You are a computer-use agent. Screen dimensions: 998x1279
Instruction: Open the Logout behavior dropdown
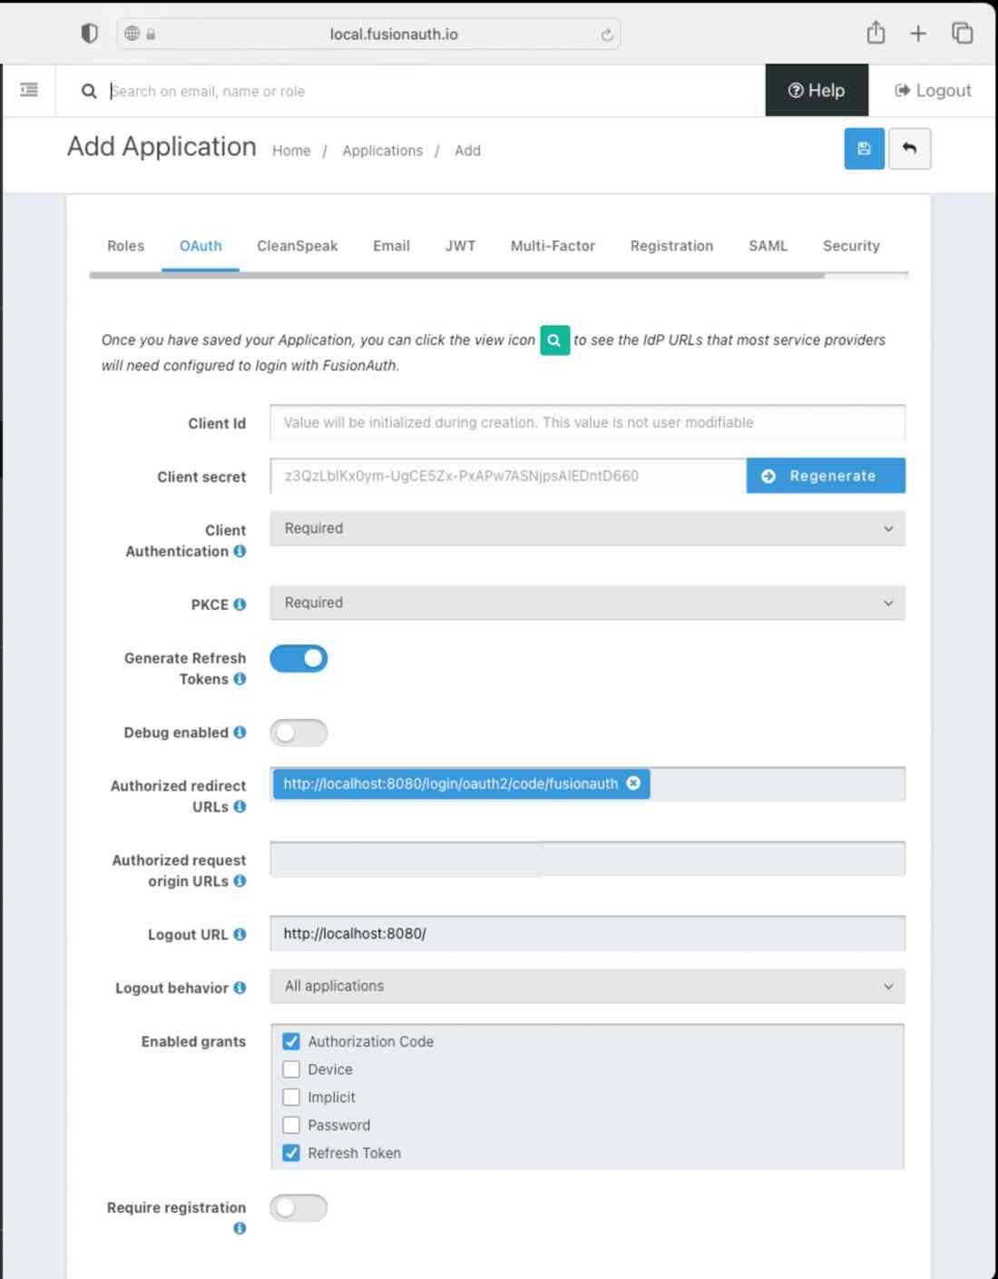click(x=587, y=986)
